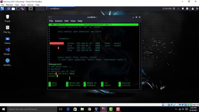
Task: Open the Trash desktop icon
Action: (7, 19)
